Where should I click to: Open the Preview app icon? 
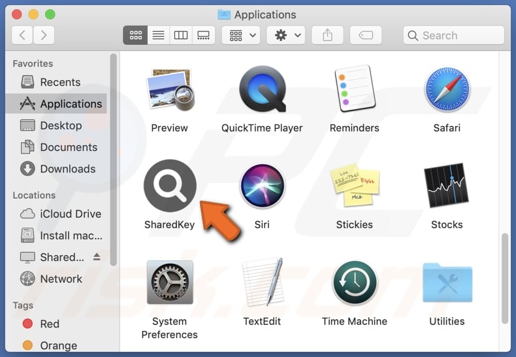(169, 89)
